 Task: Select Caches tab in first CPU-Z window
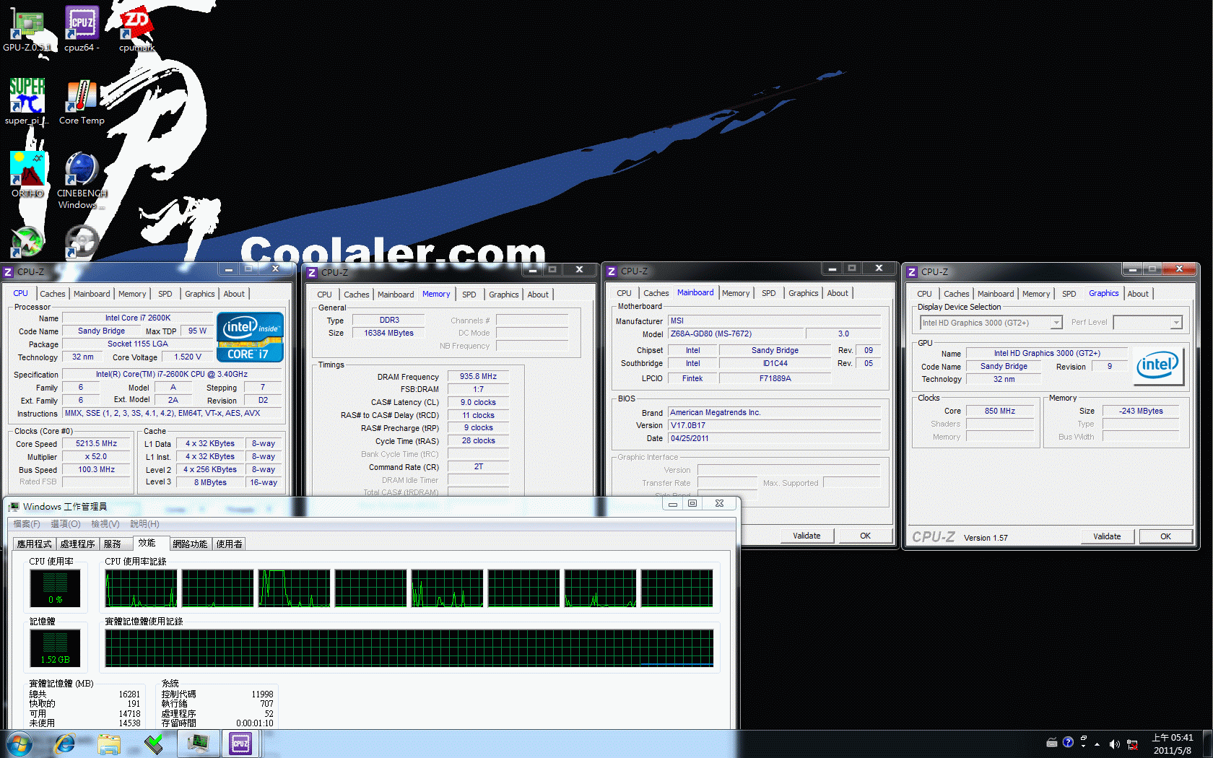[x=52, y=294]
